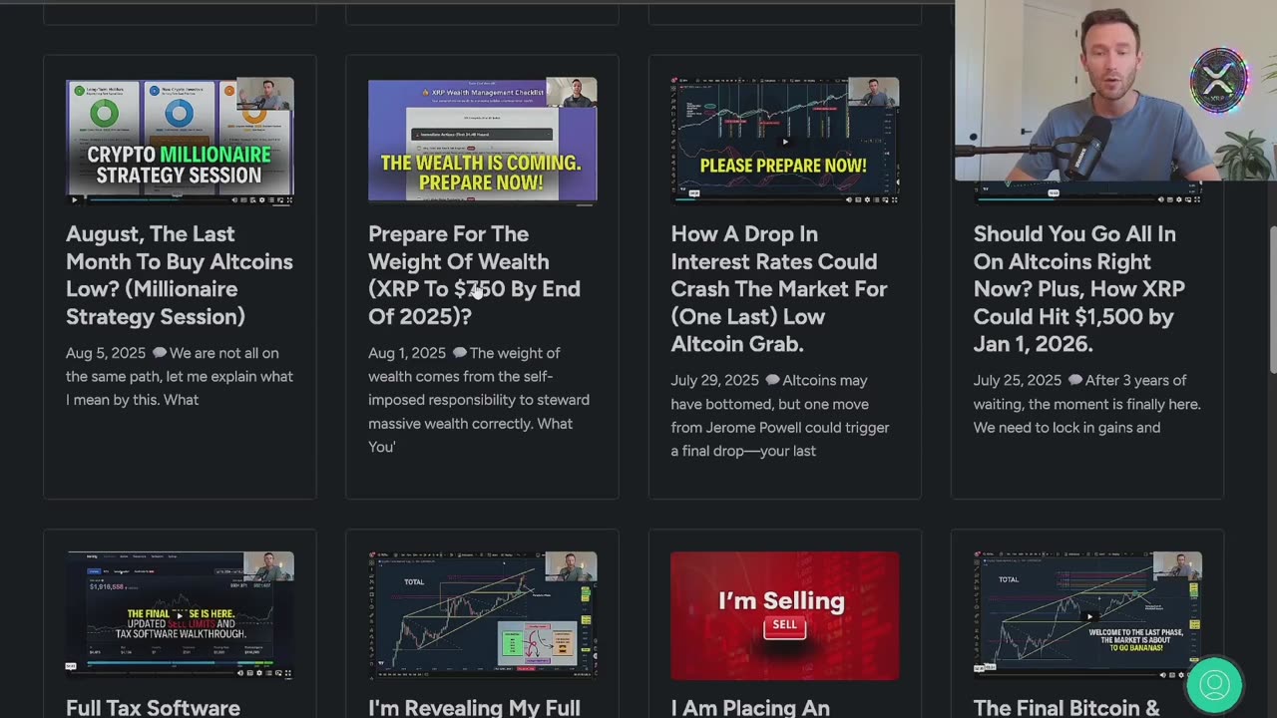Click the excerpt 'After 3 years of waiting'
The width and height of the screenshot is (1277, 718).
(x=1087, y=404)
